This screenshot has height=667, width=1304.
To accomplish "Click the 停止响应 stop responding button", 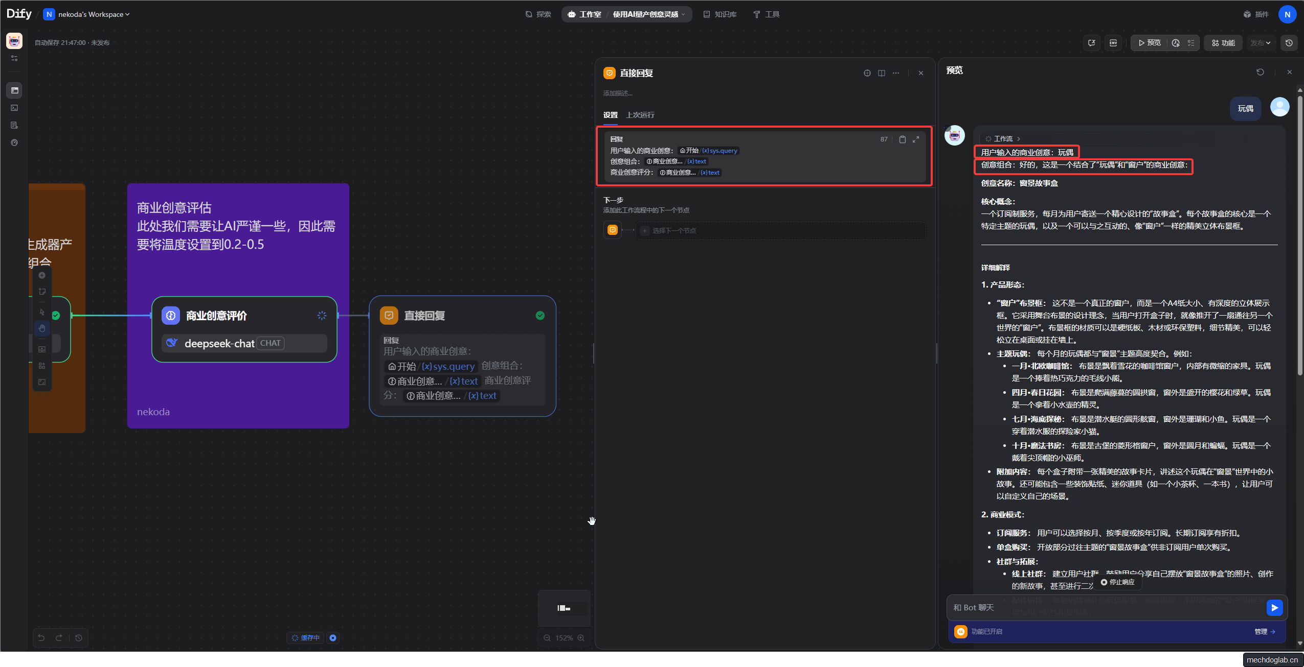I will 1118,582.
